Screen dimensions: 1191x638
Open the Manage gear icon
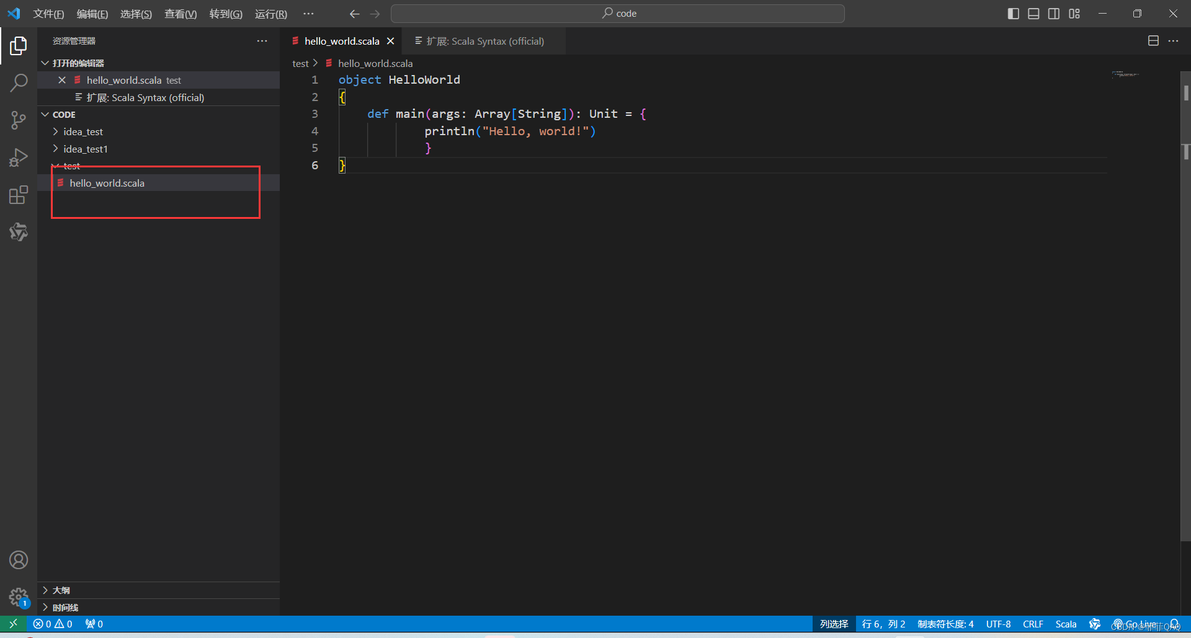pos(19,597)
